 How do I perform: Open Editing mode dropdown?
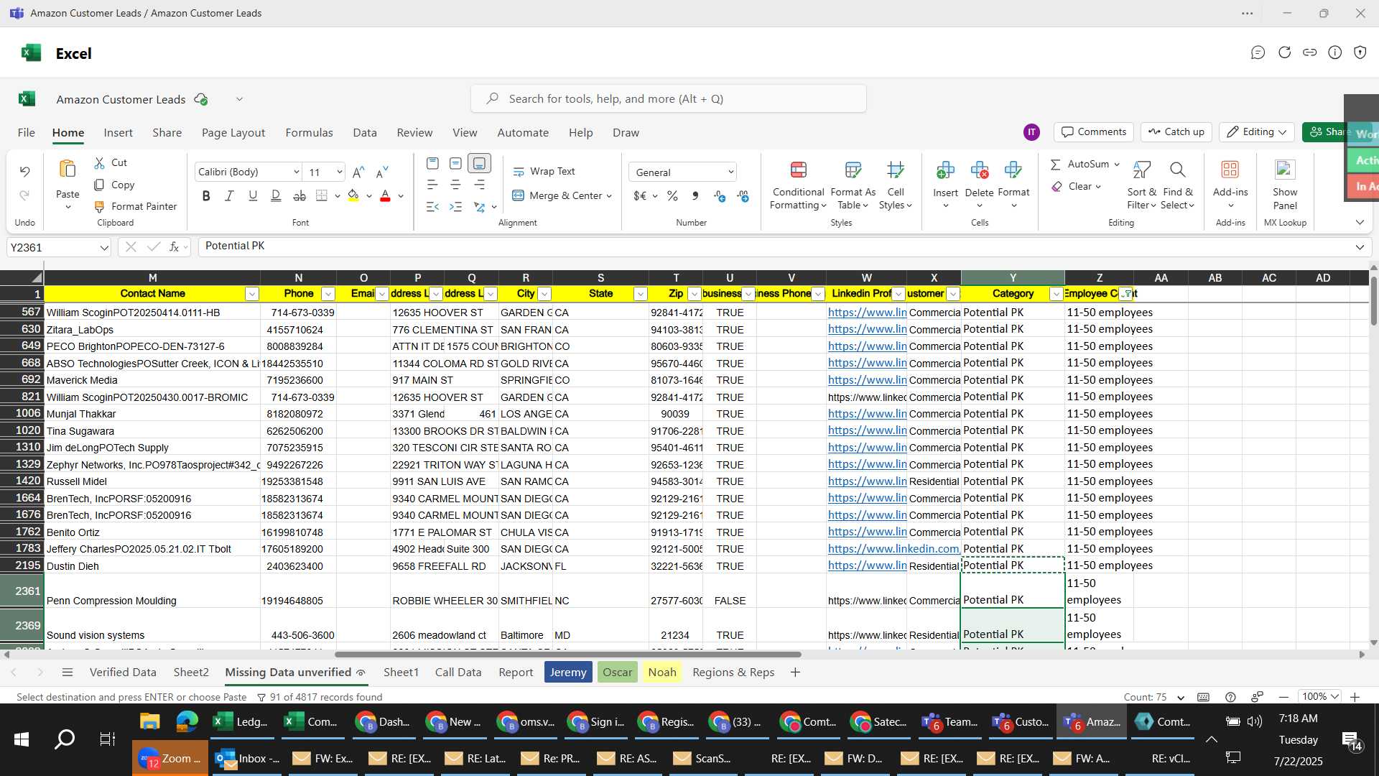pyautogui.click(x=1257, y=132)
